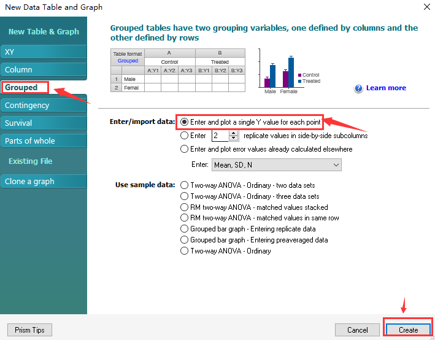This screenshot has height=340, width=435.
Task: Select Two-way ANOVA Ordinary three data sets
Action: click(184, 196)
